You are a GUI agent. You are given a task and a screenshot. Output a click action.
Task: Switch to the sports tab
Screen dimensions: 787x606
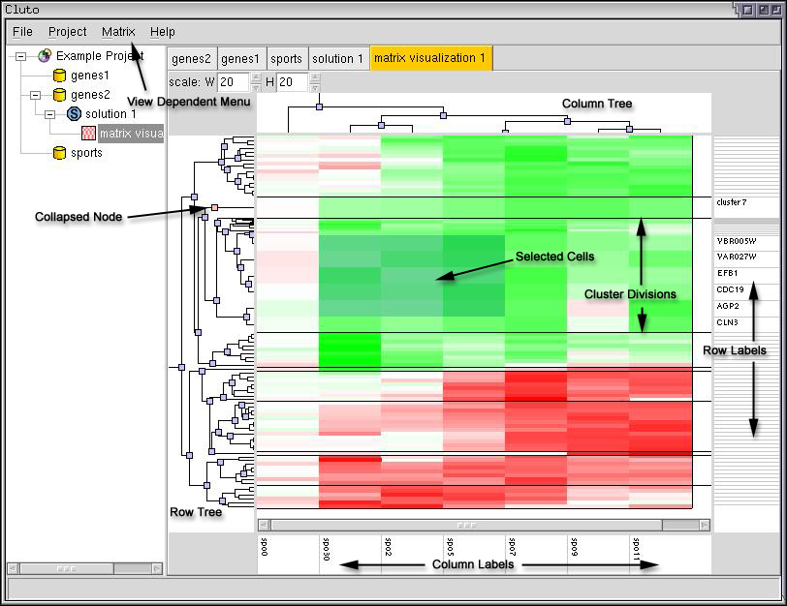tap(286, 59)
